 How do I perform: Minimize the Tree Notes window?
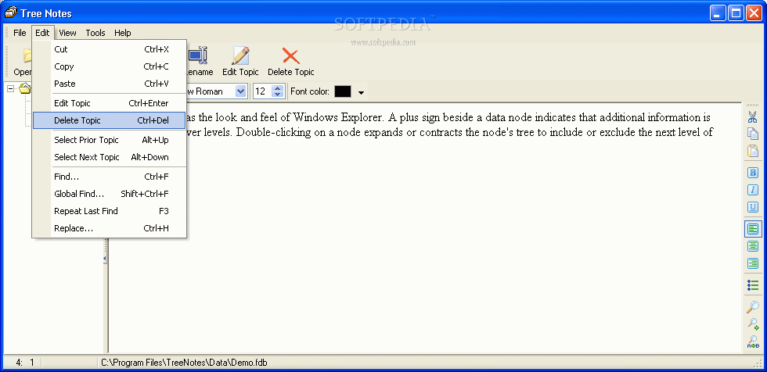pos(718,13)
